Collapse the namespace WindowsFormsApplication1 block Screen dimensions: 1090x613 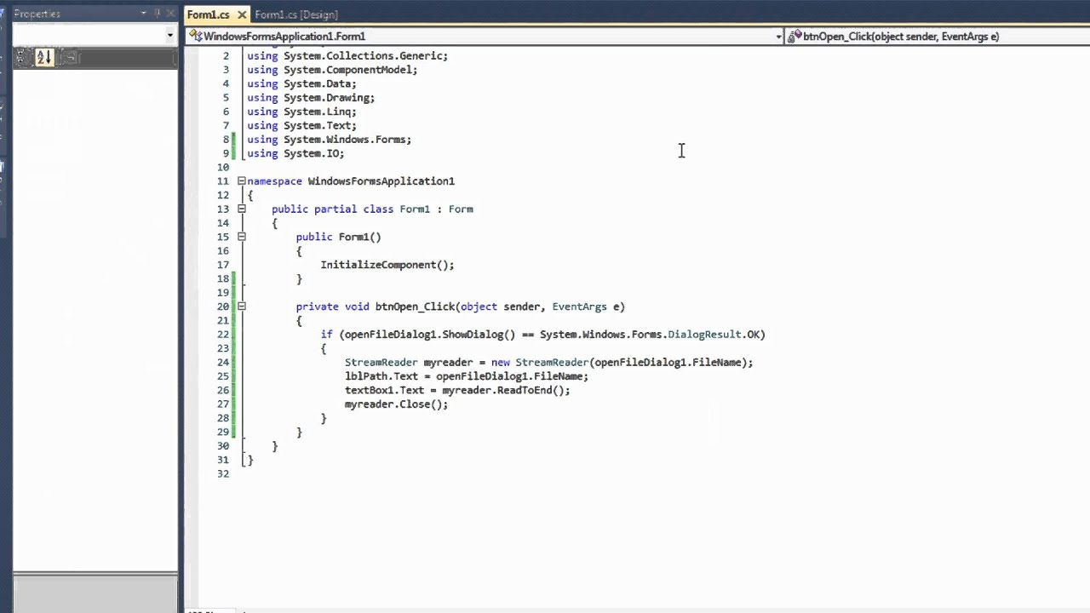click(242, 180)
